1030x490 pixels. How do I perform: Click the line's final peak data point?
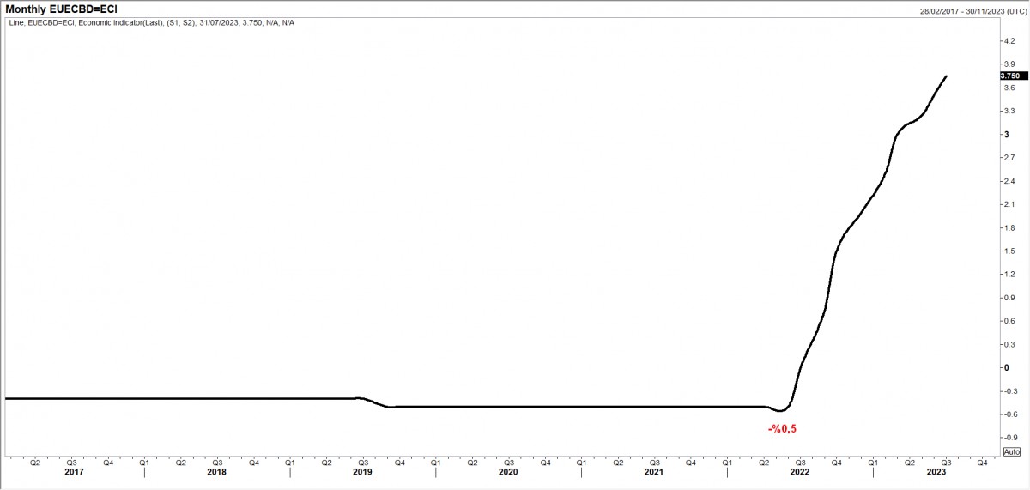(x=946, y=76)
